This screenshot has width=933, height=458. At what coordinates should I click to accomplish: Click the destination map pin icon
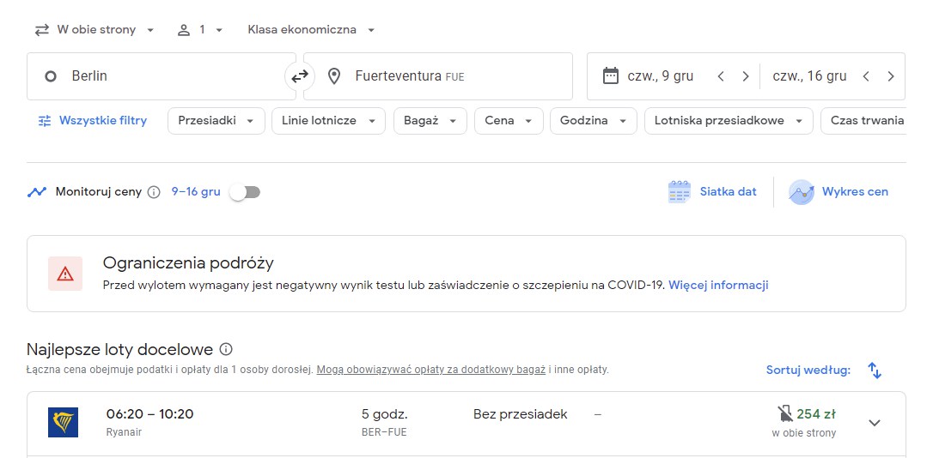coord(334,76)
